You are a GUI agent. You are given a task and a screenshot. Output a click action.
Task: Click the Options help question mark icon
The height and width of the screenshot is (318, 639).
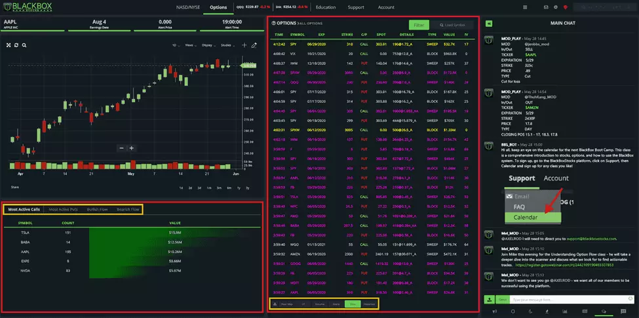click(273, 23)
